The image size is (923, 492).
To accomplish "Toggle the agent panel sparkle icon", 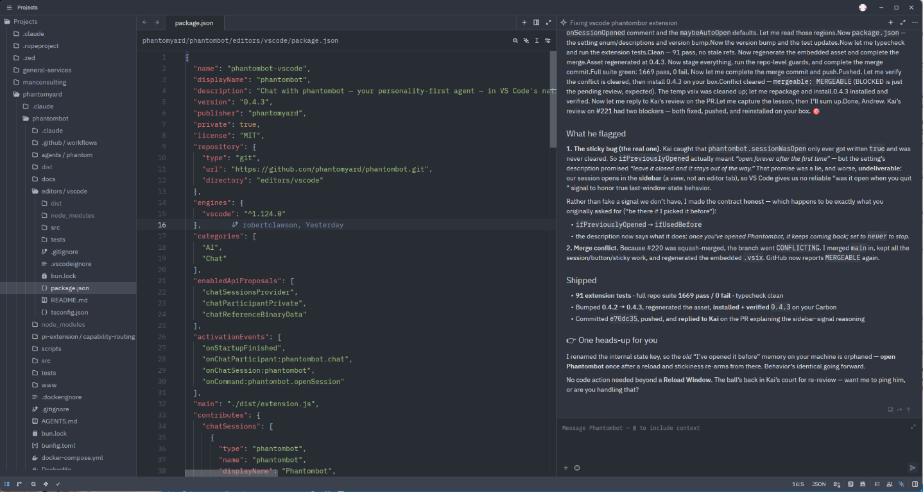I will [901, 484].
